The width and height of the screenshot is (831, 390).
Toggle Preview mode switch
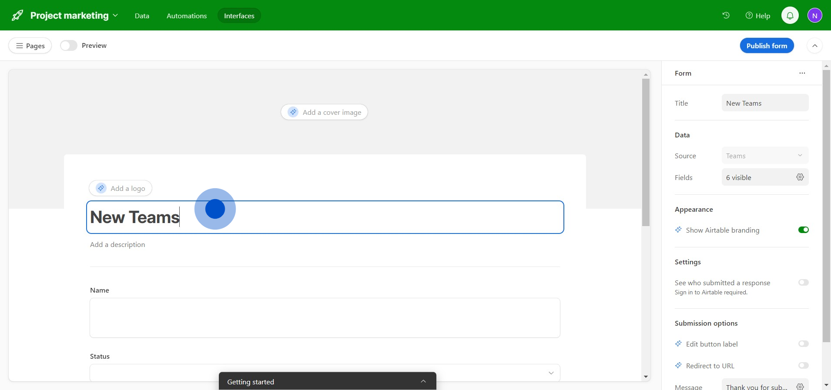click(x=68, y=46)
